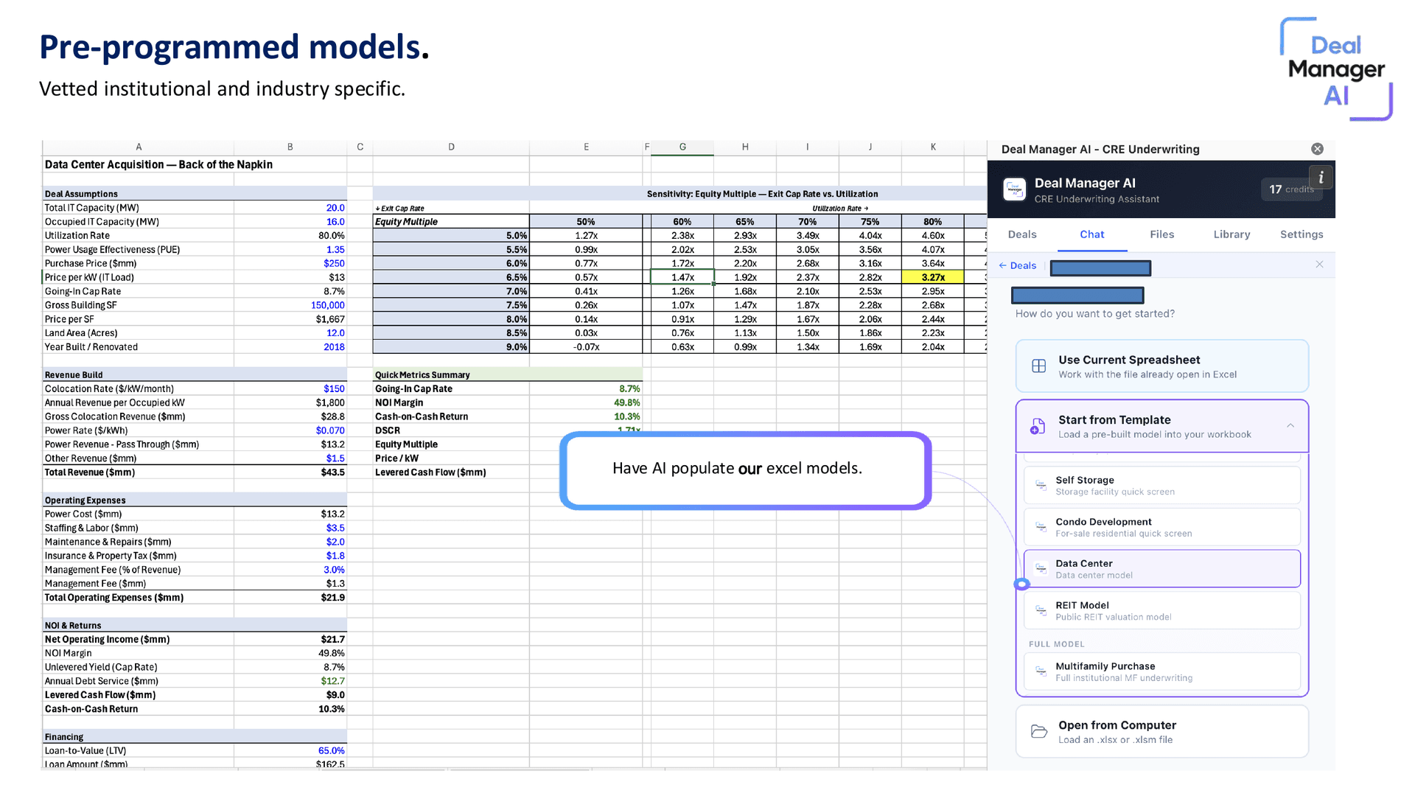Select the Loan-to-Value value 65.0%
The height and width of the screenshot is (796, 1415).
[x=290, y=750]
